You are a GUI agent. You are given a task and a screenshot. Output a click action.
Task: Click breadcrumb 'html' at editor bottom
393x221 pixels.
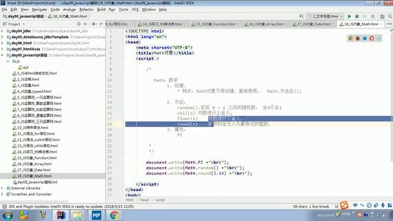coord(130,200)
